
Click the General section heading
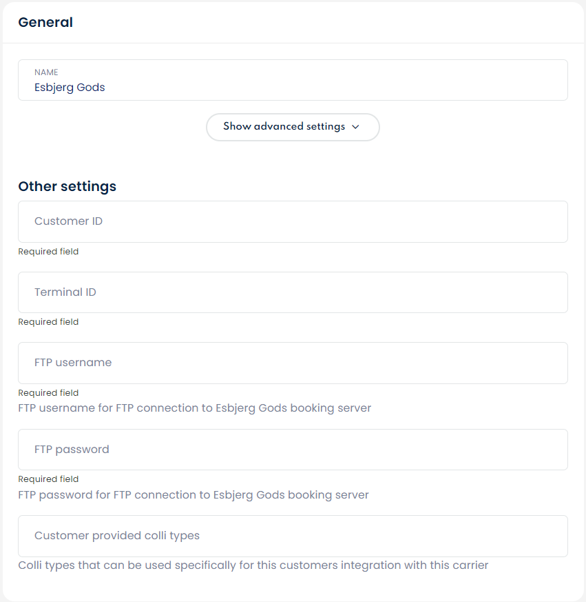[x=45, y=22]
